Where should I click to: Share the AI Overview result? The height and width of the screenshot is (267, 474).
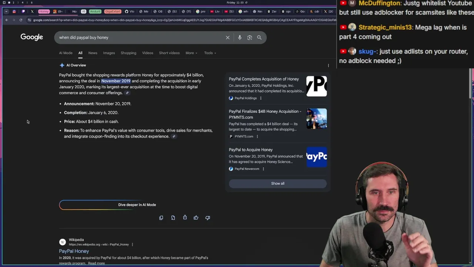[185, 217]
